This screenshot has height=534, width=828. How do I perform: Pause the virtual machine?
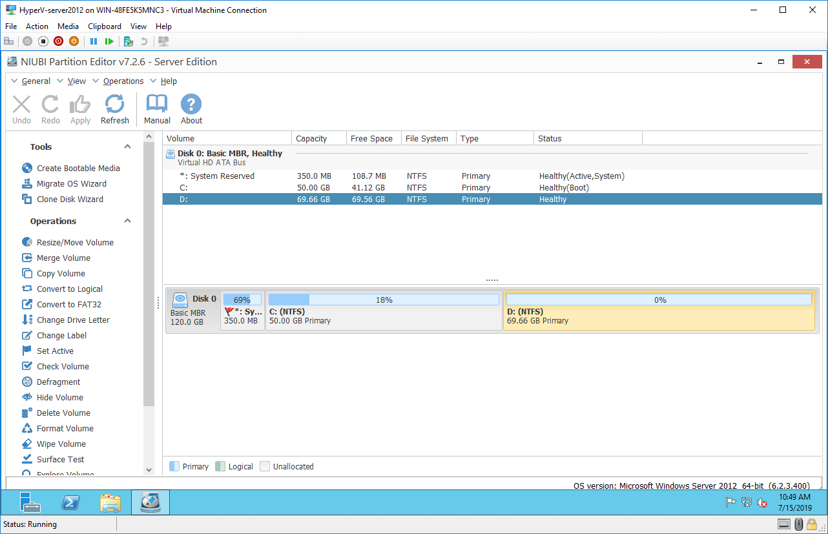[94, 41]
